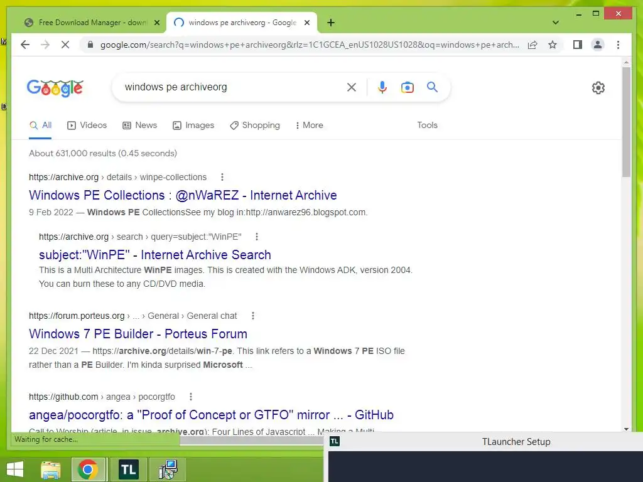Switch to News results

pos(140,126)
